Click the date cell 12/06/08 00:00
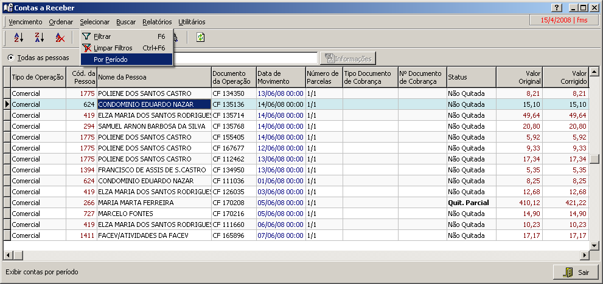Image resolution: width=603 pixels, height=284 pixels. pyautogui.click(x=281, y=148)
